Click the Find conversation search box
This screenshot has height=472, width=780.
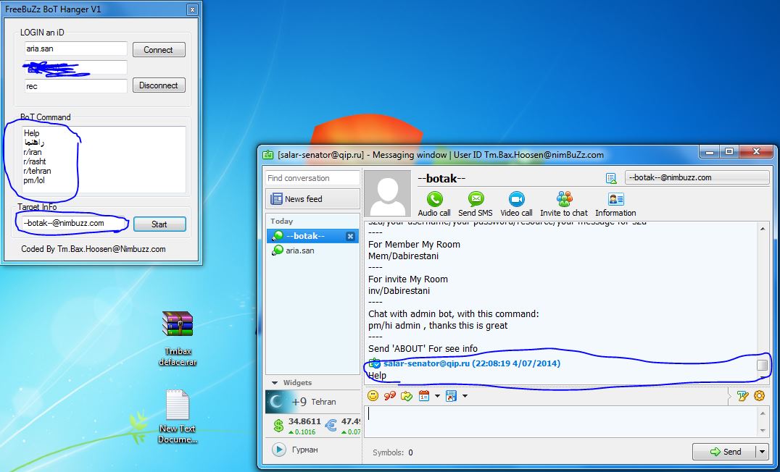tap(312, 178)
